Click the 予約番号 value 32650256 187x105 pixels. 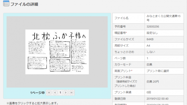tap(153, 27)
